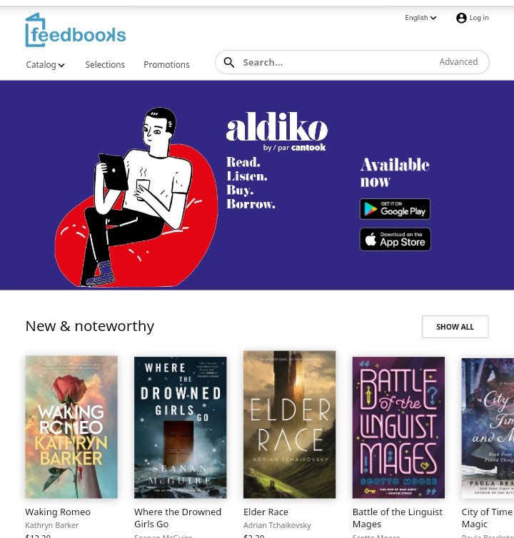Click the chevron next to Catalog
This screenshot has height=538, width=514.
coord(61,65)
